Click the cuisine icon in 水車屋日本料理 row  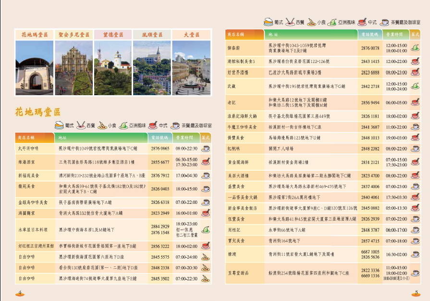point(205,229)
